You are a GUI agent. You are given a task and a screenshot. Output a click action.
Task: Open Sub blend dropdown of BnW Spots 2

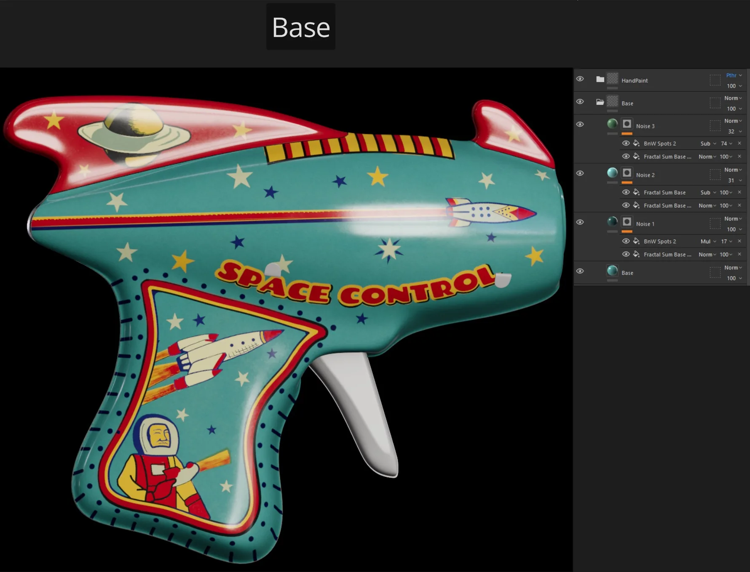(708, 144)
